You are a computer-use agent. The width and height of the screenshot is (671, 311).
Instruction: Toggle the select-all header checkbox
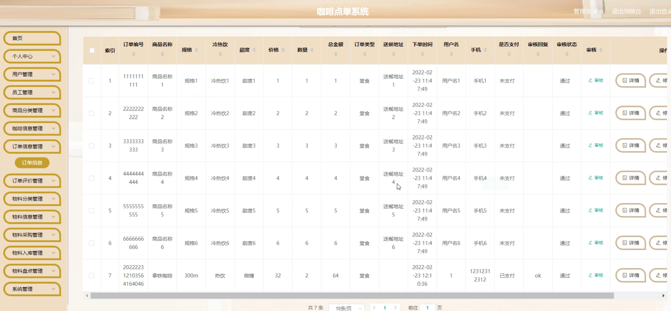(92, 50)
